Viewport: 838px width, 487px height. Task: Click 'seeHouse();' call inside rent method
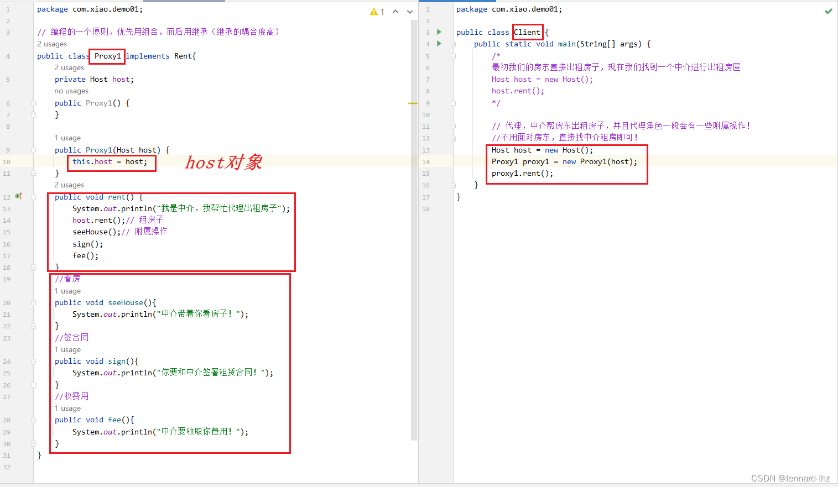click(x=97, y=232)
